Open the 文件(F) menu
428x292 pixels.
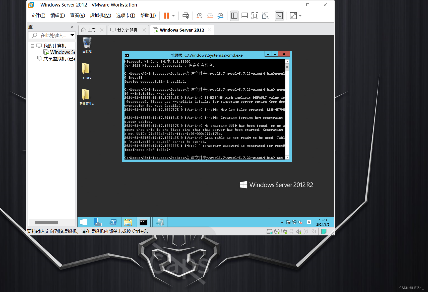pyautogui.click(x=38, y=16)
